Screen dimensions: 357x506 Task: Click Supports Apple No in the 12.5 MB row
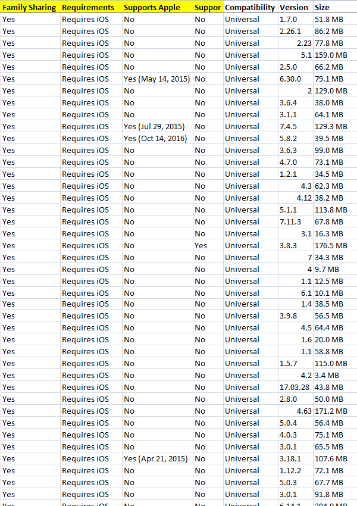coord(158,282)
